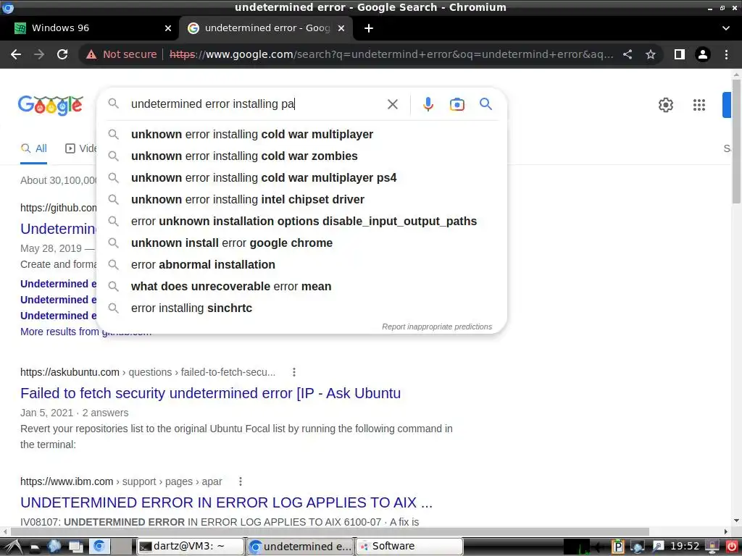Search by image with camera icon
742x556 pixels.
coord(457,104)
